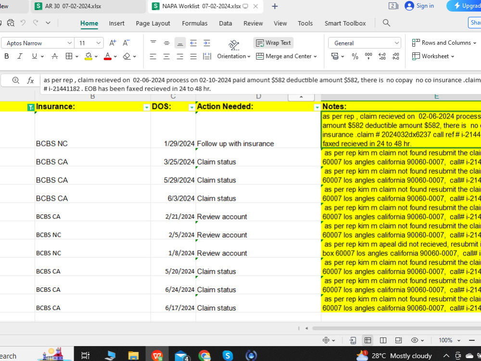Screen dimensions: 481x361
Task: Click the decrease font size icon
Action: pyautogui.click(x=126, y=43)
